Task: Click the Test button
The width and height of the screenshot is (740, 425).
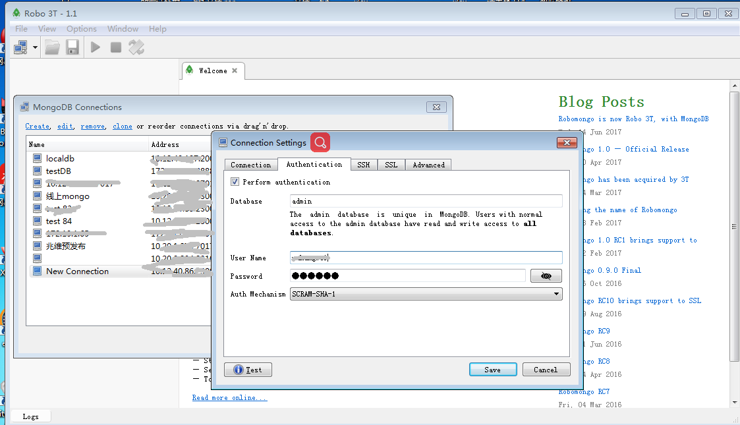Action: [248, 370]
